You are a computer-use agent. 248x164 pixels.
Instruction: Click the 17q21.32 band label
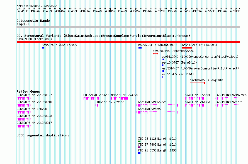tap(23, 24)
